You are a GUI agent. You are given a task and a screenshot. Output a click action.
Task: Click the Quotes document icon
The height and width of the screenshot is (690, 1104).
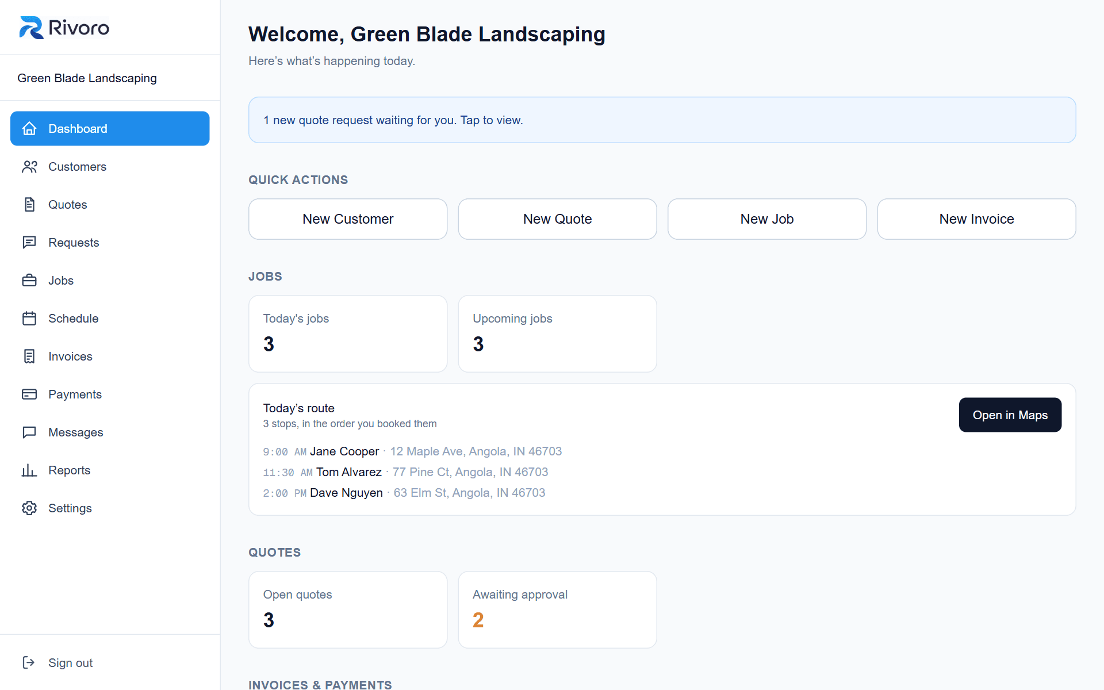[x=29, y=205]
